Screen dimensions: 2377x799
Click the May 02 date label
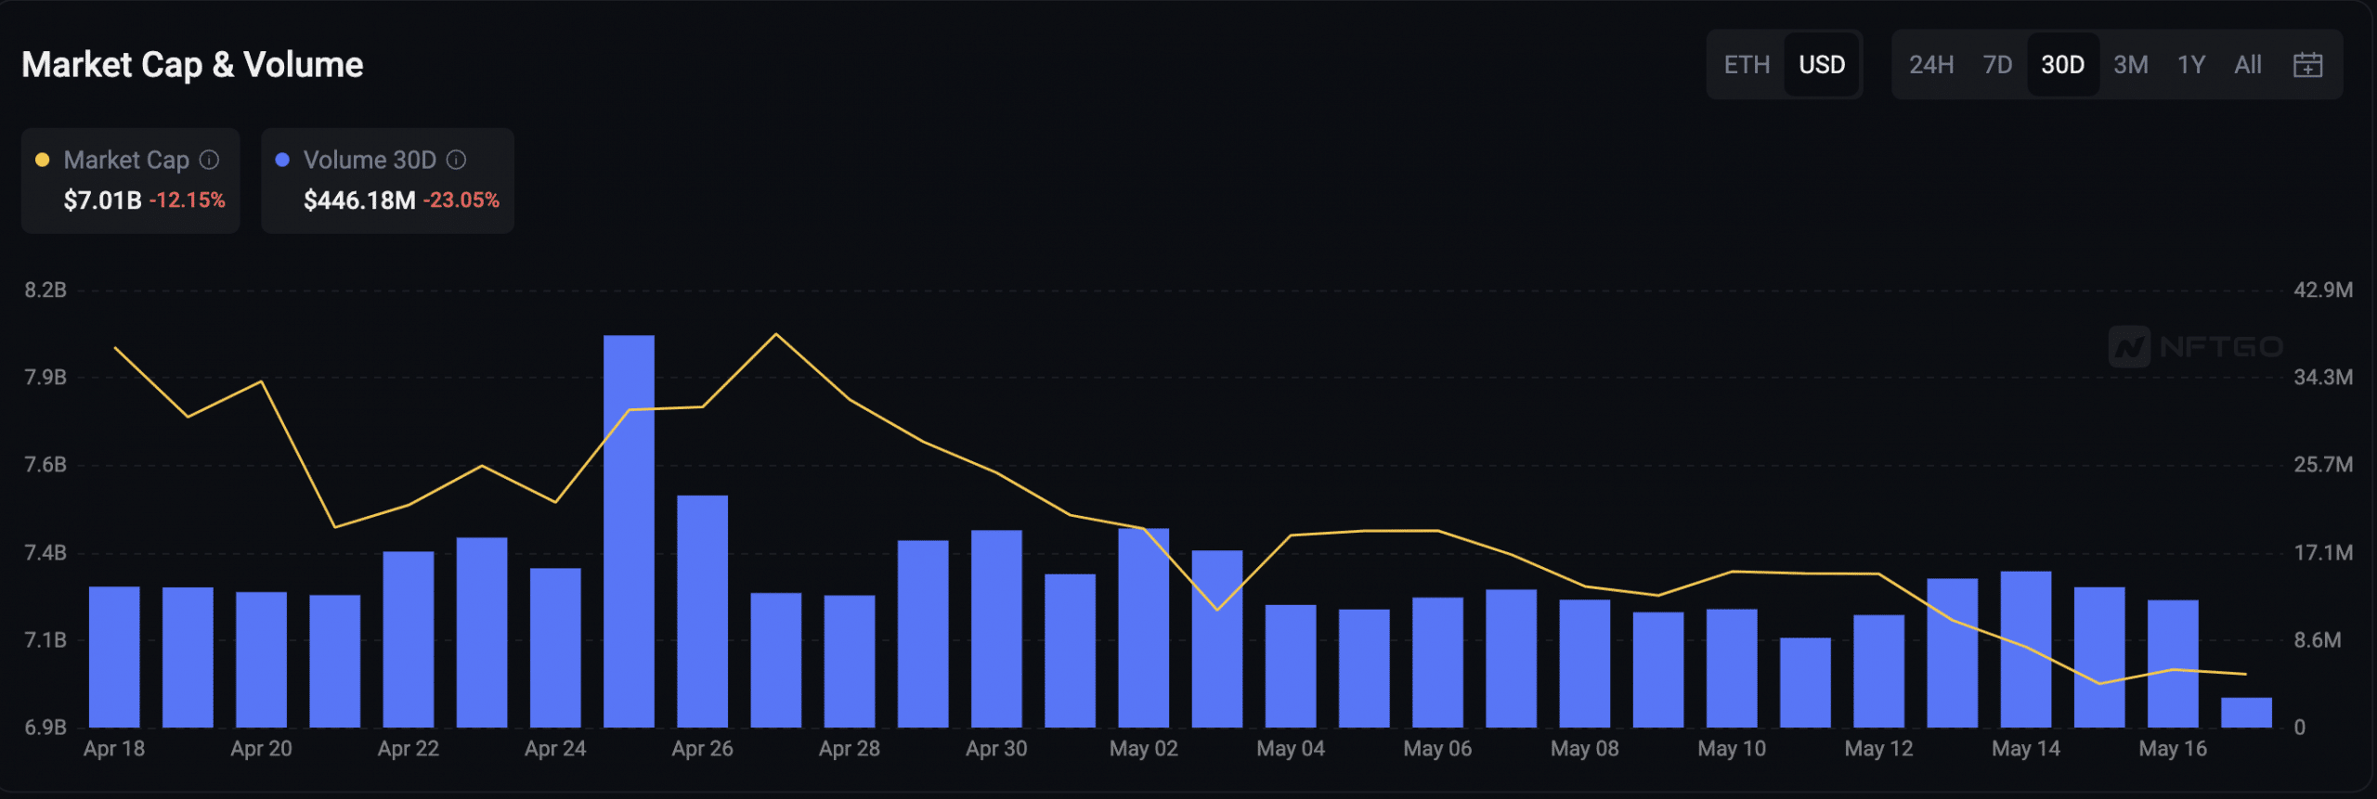pyautogui.click(x=1143, y=748)
